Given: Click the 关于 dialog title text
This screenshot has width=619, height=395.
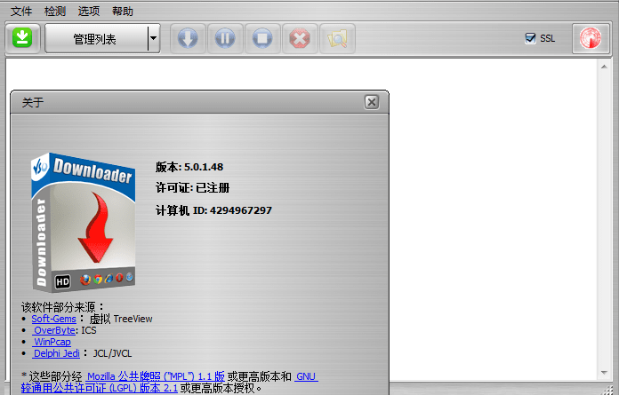Looking at the screenshot, I should [33, 103].
